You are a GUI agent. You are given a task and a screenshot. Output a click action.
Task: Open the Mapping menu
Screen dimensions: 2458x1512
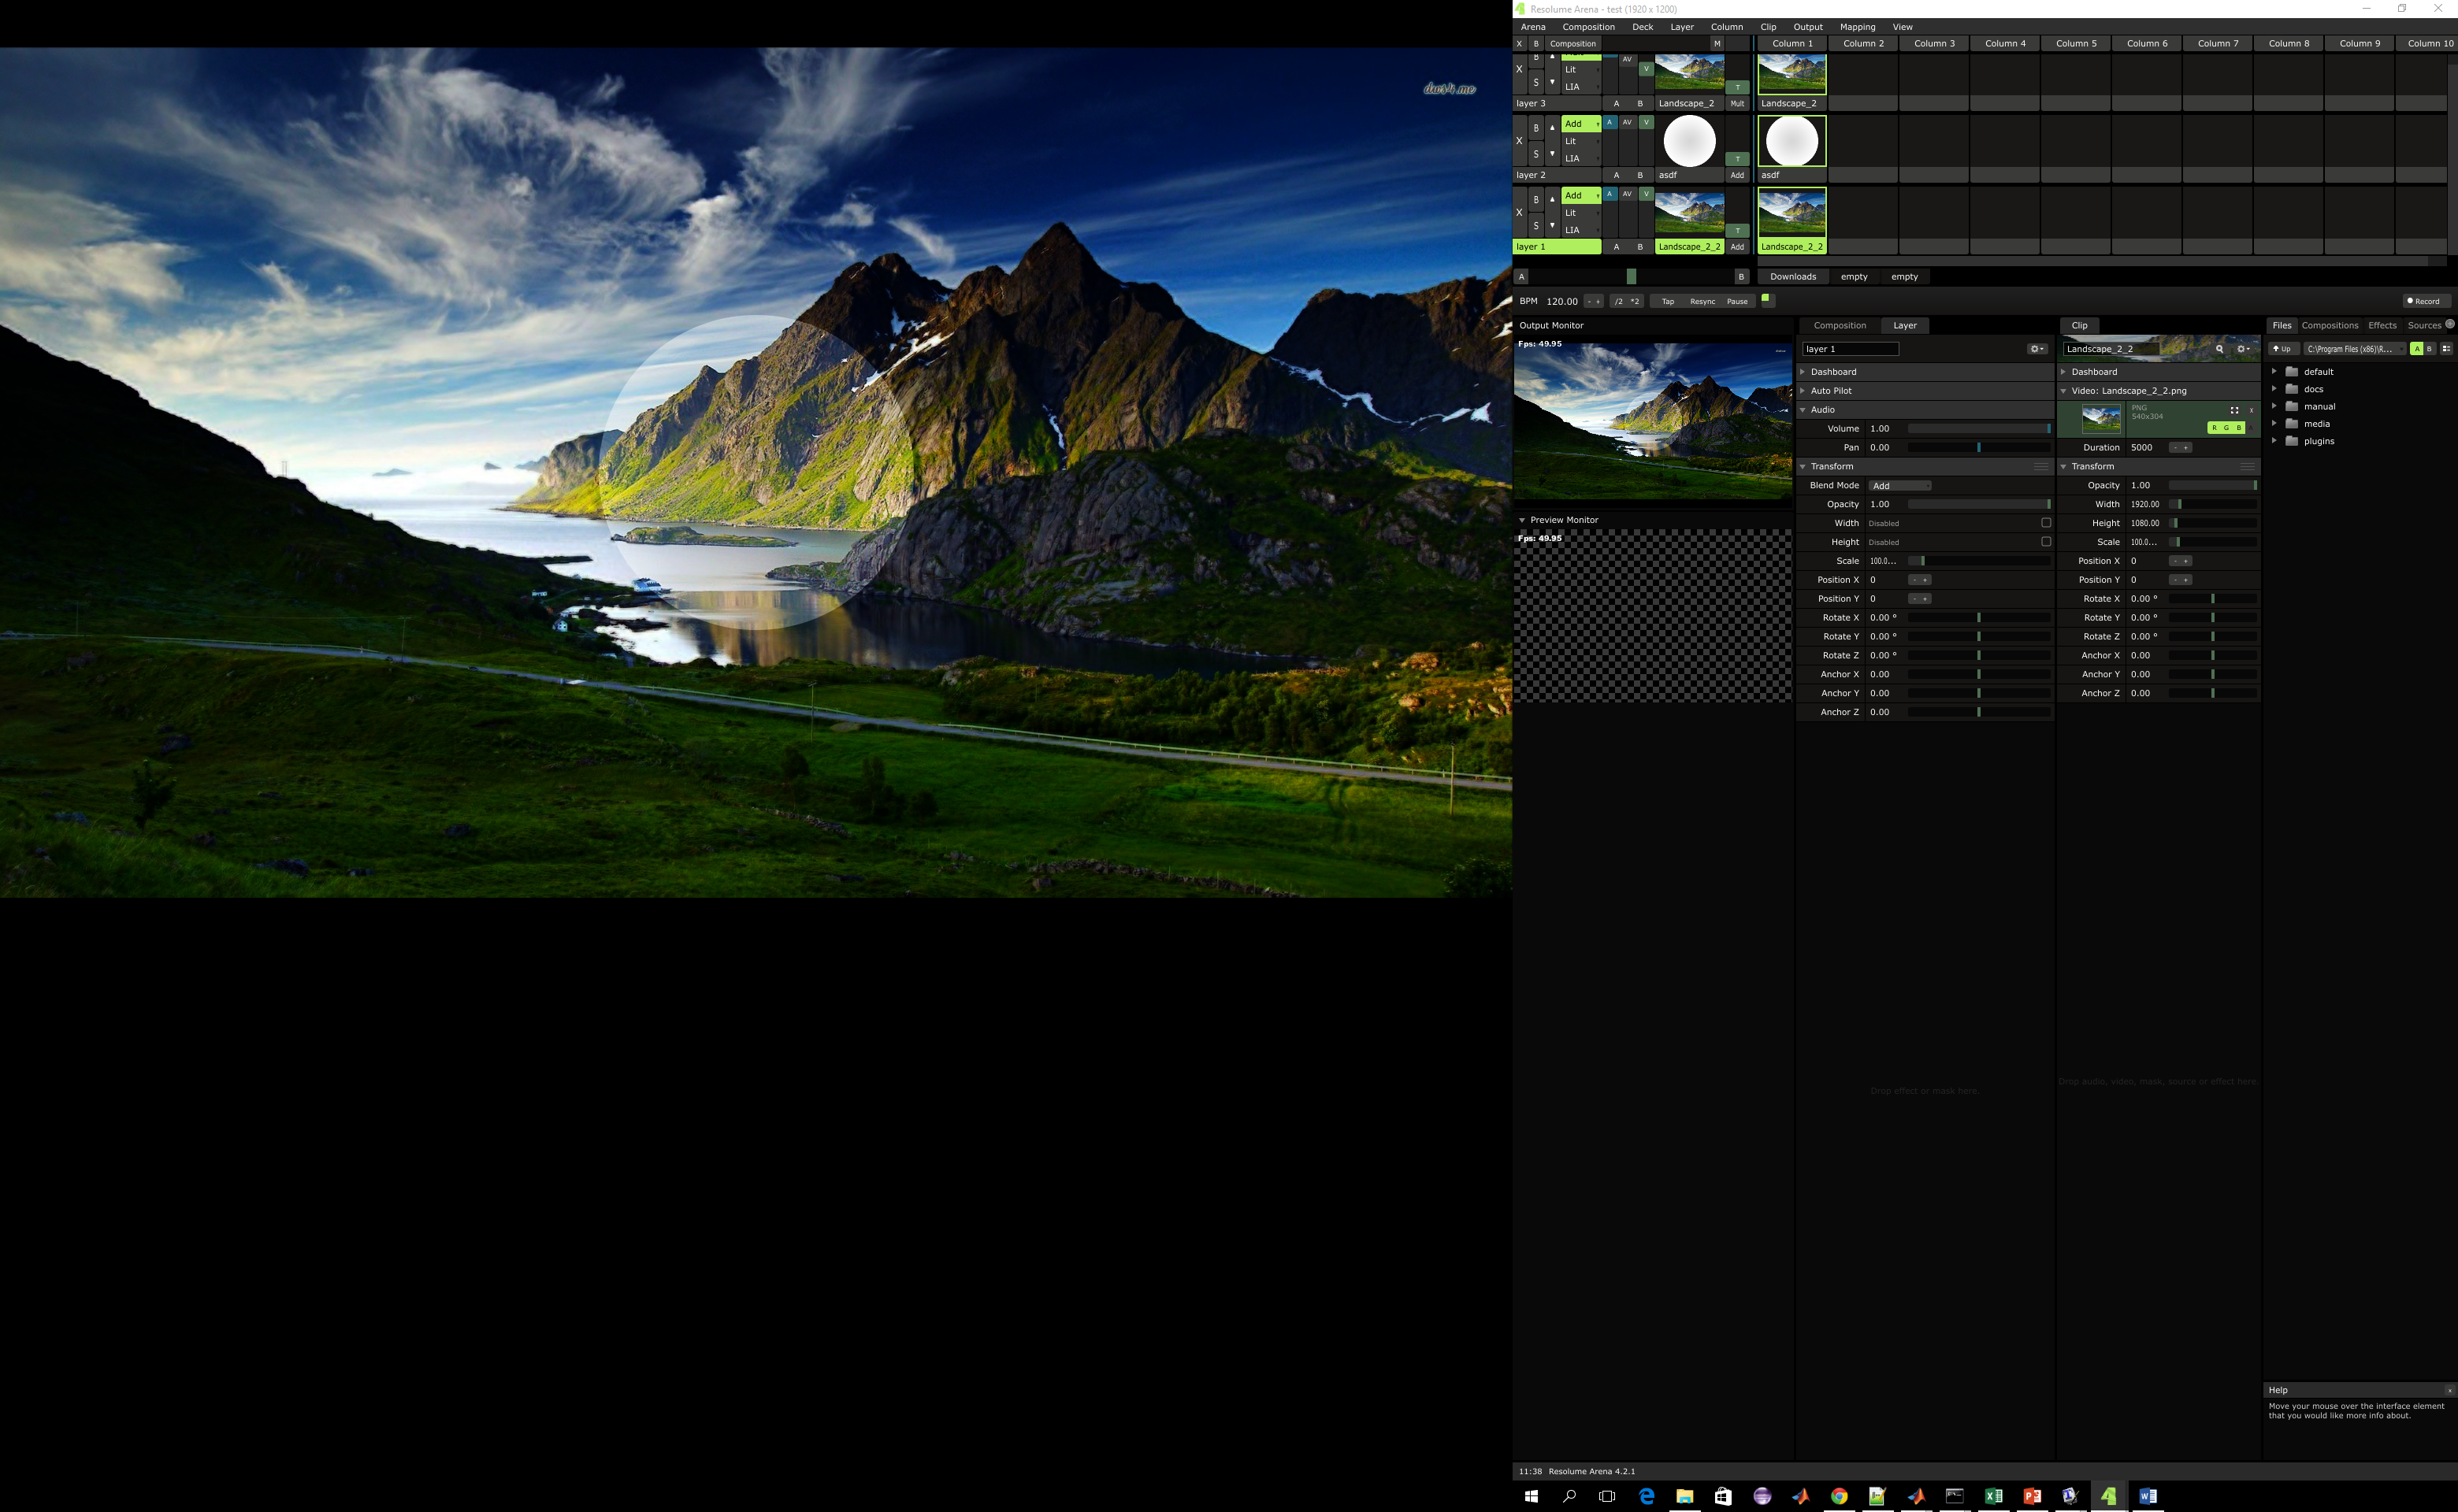click(1857, 27)
